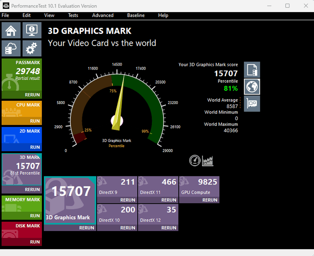Select the large 3D Graphics Mark tile
The height and width of the screenshot is (256, 314).
click(70, 200)
